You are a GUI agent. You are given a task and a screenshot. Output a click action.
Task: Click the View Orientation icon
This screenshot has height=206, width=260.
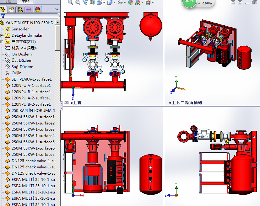click(x=99, y=2)
